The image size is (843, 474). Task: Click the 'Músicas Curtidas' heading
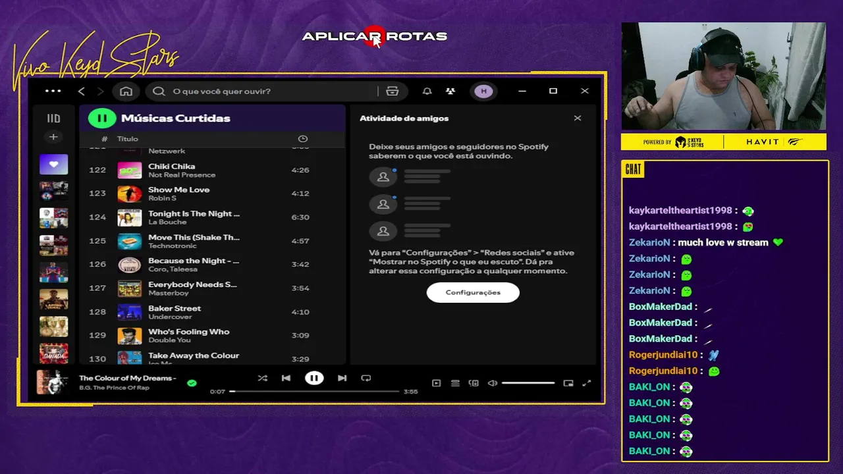click(x=175, y=118)
